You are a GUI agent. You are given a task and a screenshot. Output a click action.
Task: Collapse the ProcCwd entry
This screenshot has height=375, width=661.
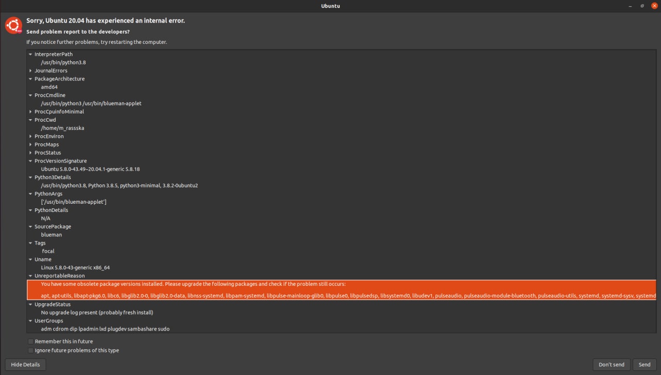tap(30, 120)
